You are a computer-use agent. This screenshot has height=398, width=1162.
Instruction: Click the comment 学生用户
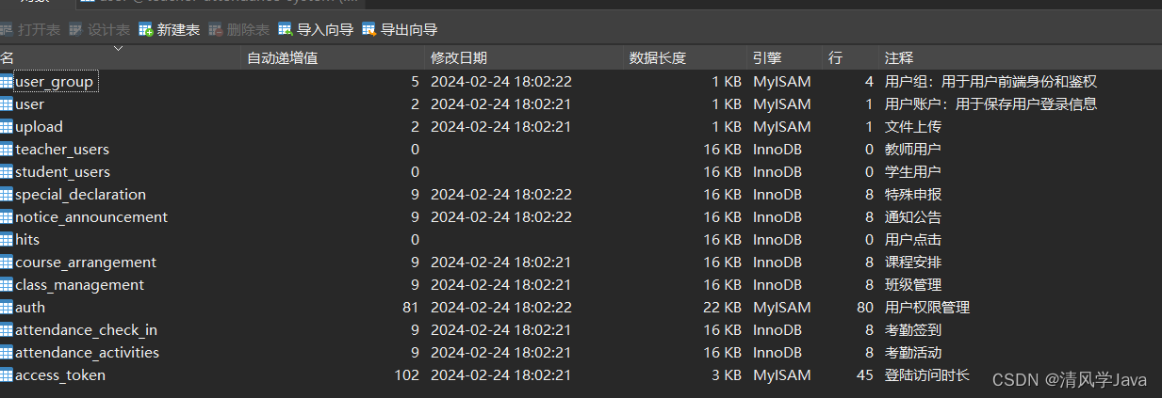(913, 172)
